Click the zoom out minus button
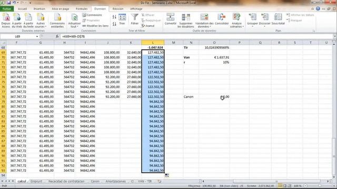 tap(305, 186)
